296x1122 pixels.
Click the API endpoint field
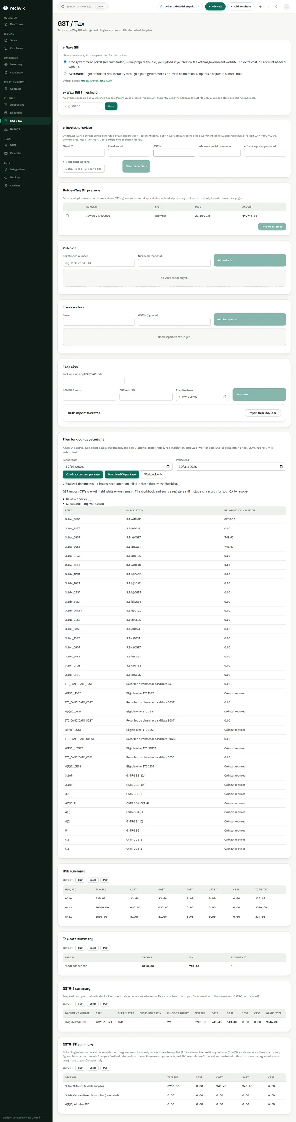[84, 169]
